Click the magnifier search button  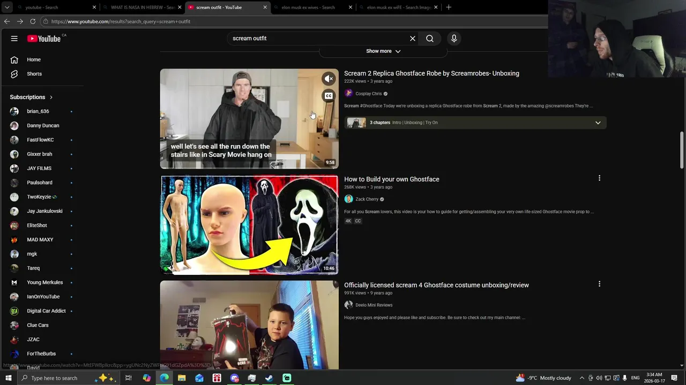(430, 38)
